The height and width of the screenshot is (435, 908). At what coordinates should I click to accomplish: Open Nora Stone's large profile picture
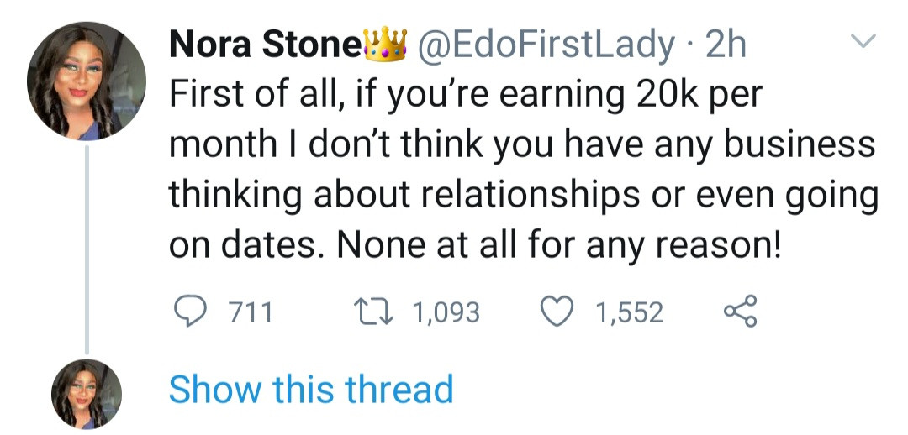click(x=87, y=81)
